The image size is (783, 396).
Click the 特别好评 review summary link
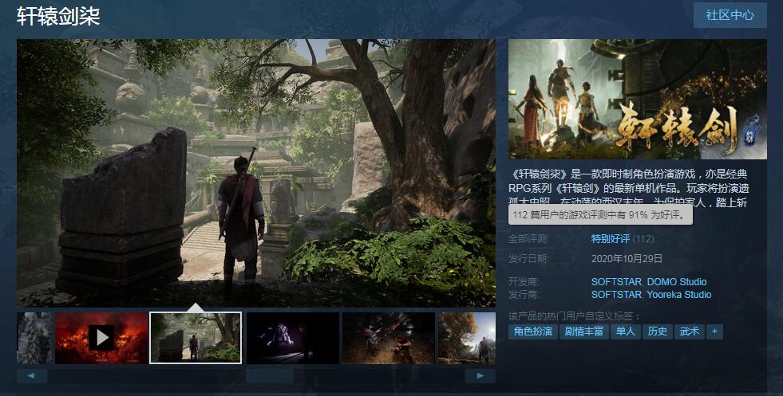(x=611, y=239)
